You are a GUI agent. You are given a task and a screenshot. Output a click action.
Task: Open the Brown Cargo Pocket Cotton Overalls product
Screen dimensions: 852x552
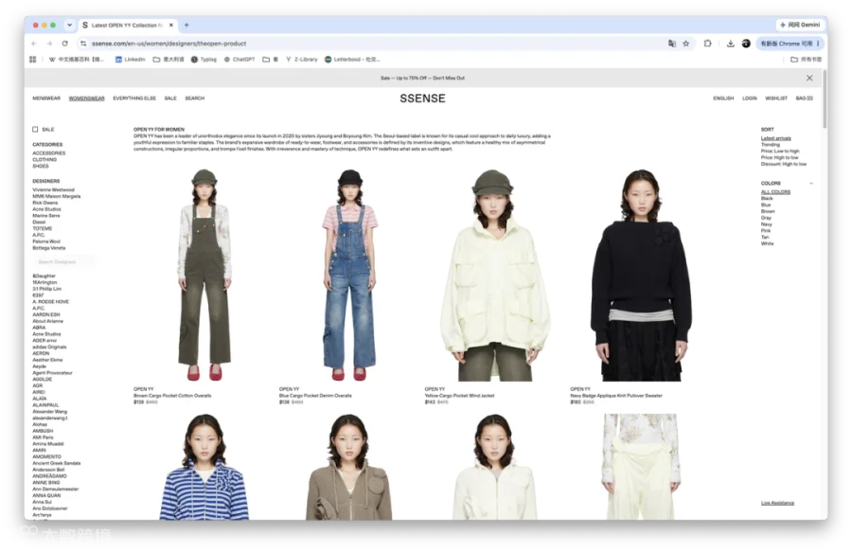click(x=172, y=396)
